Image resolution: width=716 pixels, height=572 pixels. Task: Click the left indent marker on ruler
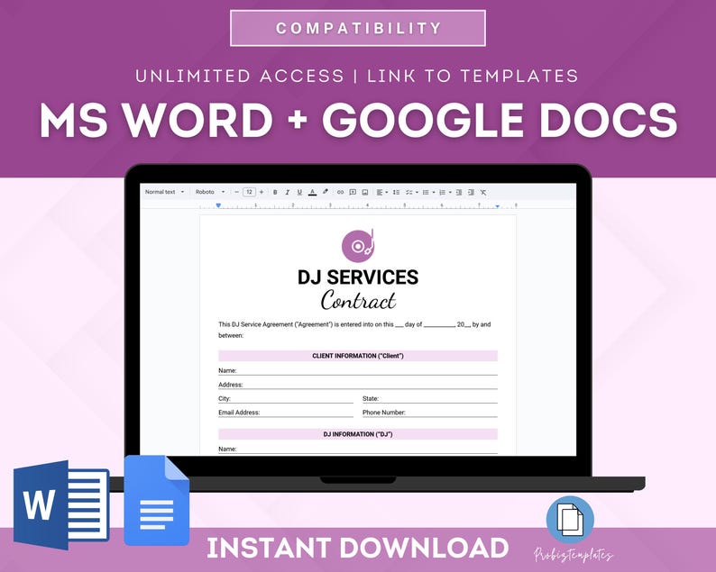218,205
